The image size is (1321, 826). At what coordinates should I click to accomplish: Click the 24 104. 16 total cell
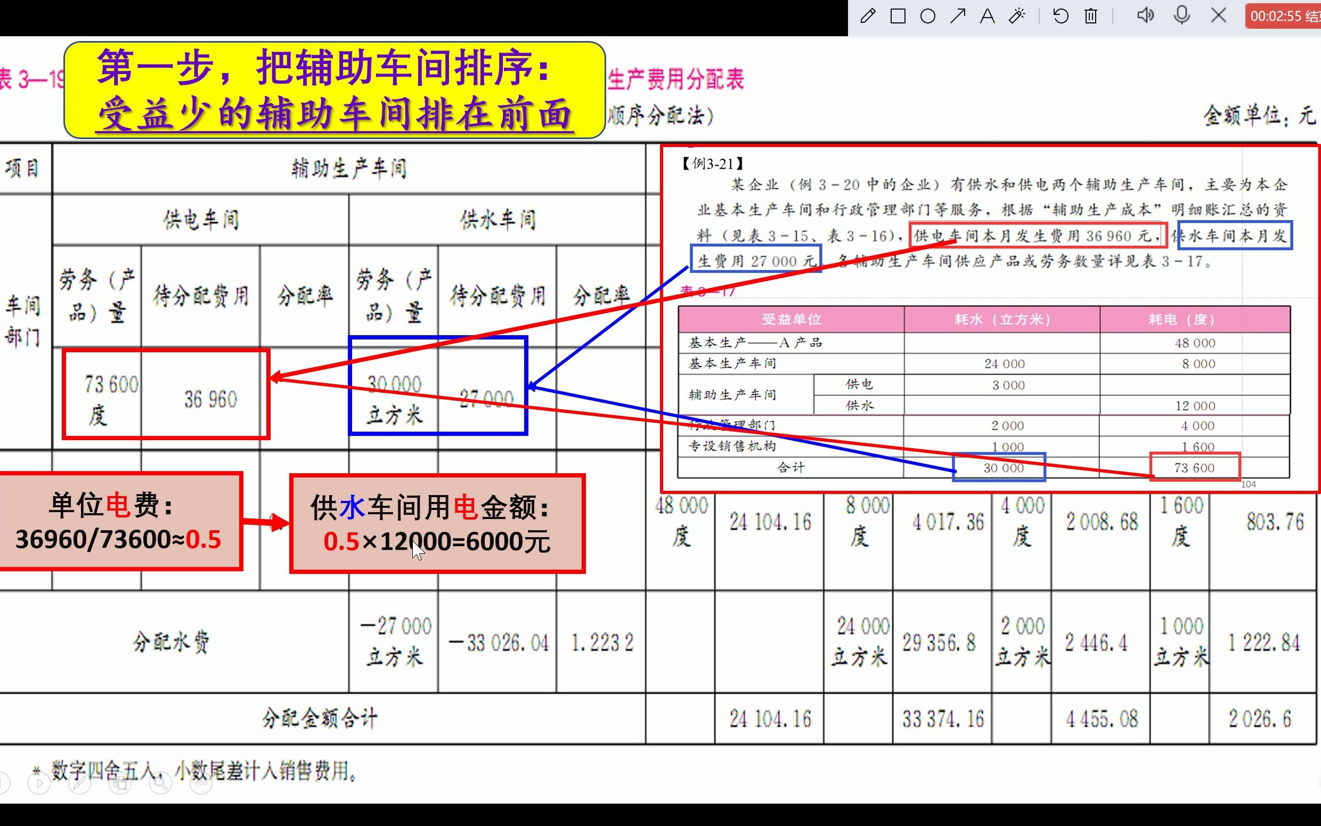[770, 719]
